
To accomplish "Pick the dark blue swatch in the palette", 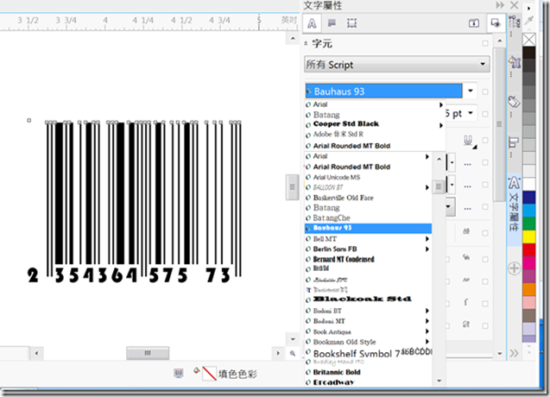I will [529, 197].
